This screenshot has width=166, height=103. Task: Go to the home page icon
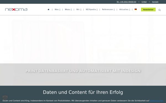(48, 9)
